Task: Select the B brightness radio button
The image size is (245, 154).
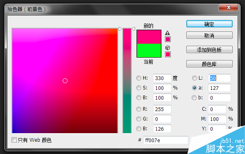Action: (139, 98)
